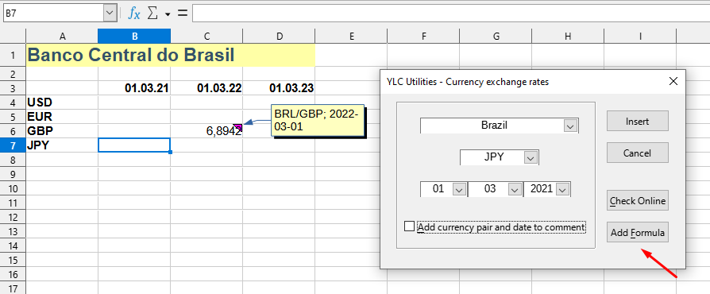Click the Name Box field showing B7
Screen dimensions: 710x294
click(53, 14)
